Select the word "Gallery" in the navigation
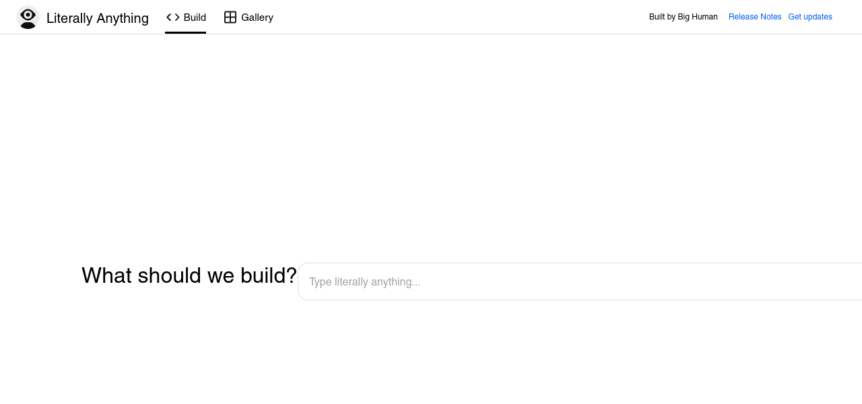Image resolution: width=862 pixels, height=404 pixels. click(257, 18)
